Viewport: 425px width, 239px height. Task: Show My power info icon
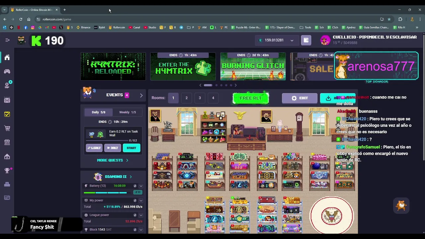(x=135, y=200)
